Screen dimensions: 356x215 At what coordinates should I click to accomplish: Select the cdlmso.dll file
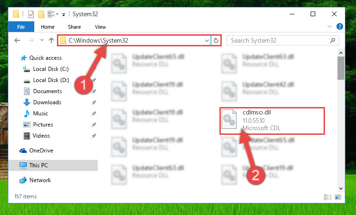tap(272, 120)
